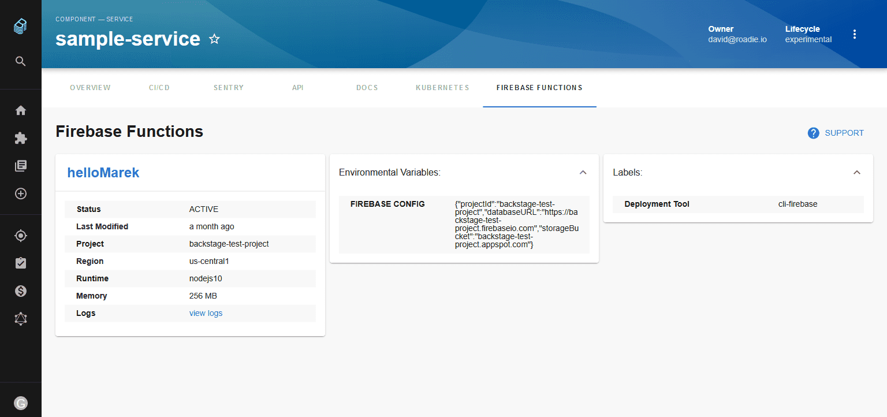Screen dimensions: 887x417
Task: Open the Docs tab
Action: (367, 88)
